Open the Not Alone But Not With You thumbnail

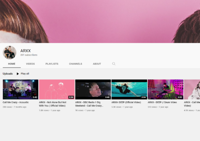pos(57,89)
